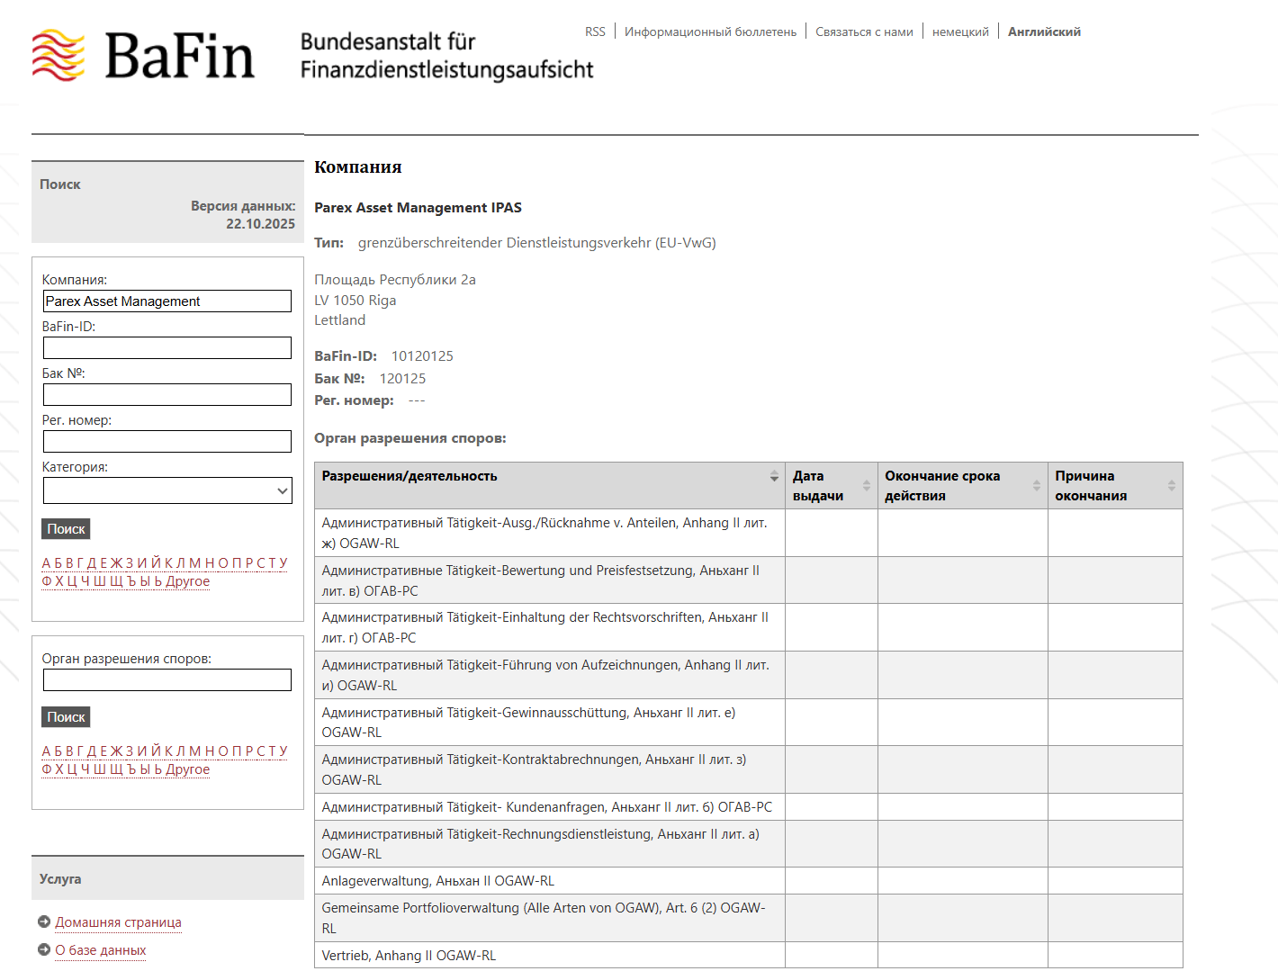Viewport: 1278px width, 971px height.
Task: Sort by Причина окончания column
Action: (1171, 486)
